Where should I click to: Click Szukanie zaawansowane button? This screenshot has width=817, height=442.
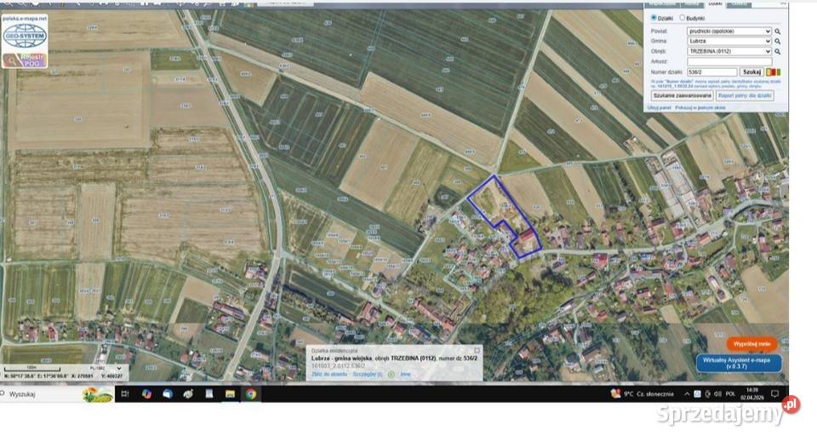point(682,96)
